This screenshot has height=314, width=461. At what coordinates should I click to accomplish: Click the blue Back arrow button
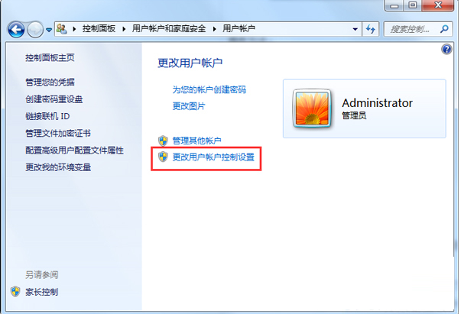(x=16, y=29)
